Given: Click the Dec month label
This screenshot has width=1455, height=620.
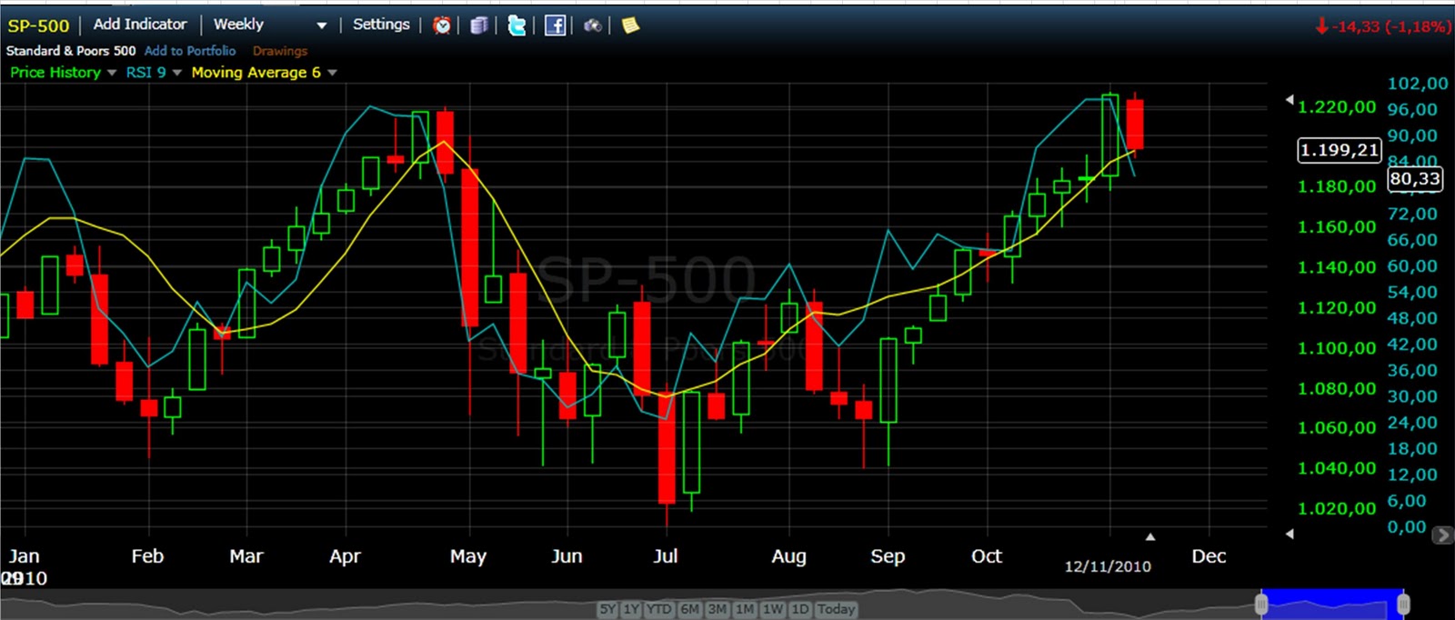Looking at the screenshot, I should (x=1209, y=556).
